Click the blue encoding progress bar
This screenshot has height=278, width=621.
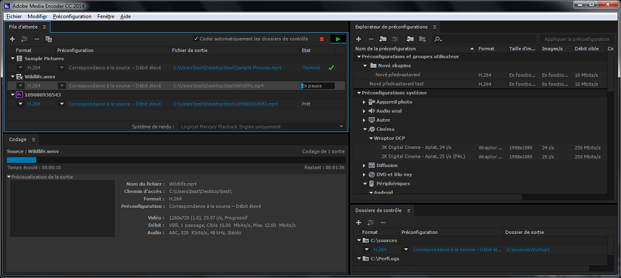(x=21, y=160)
